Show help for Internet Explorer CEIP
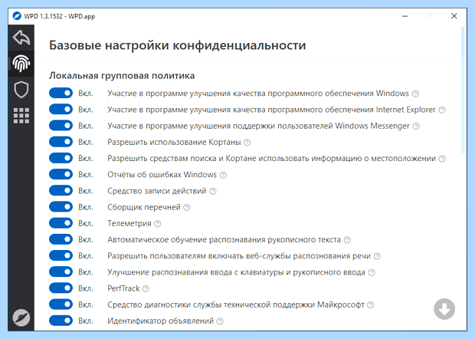The image size is (475, 339). (442, 110)
